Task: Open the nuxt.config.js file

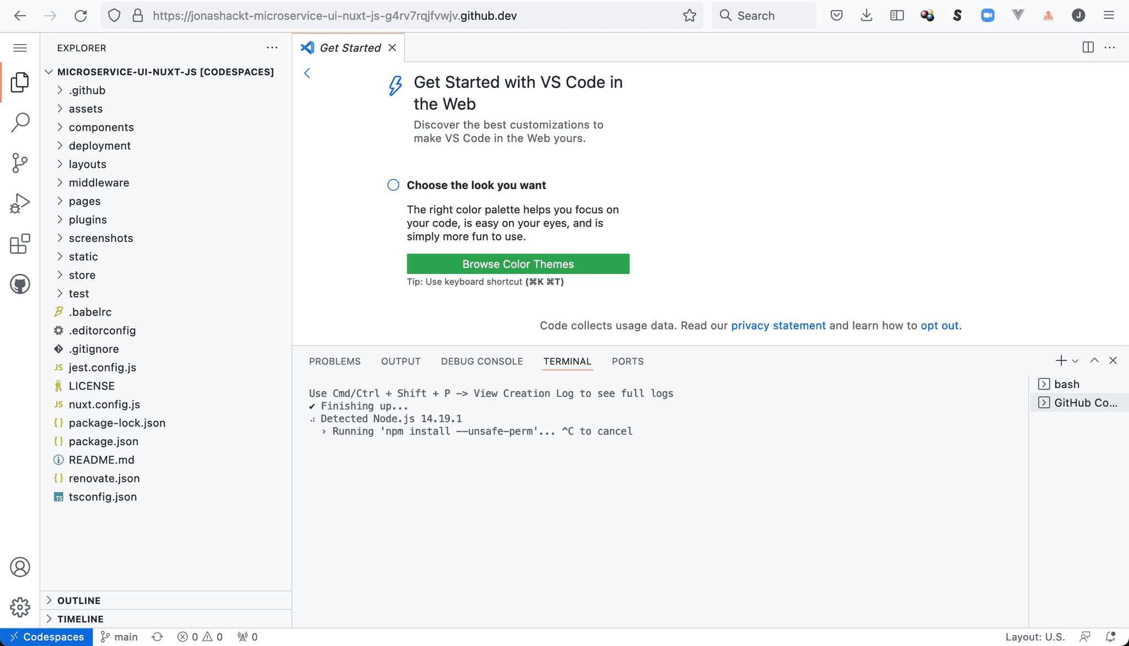Action: (x=104, y=405)
